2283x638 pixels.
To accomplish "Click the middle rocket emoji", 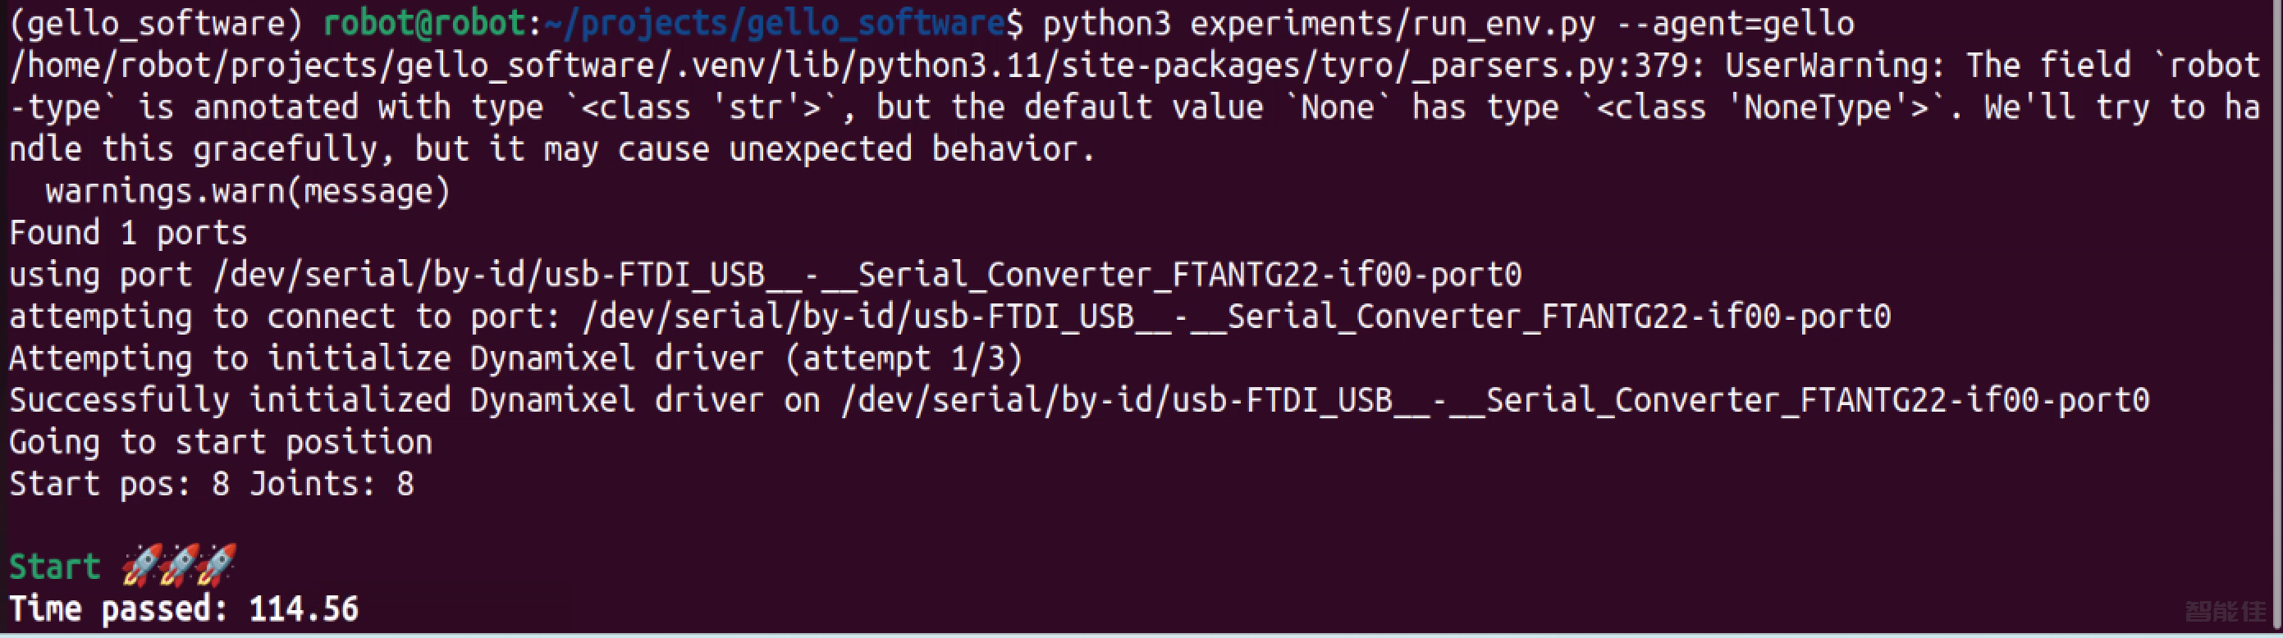I will coord(179,565).
